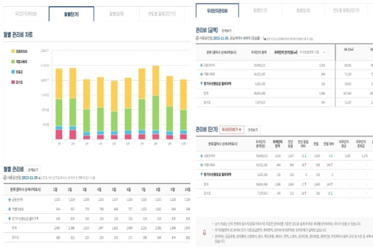Click 2013-11-29 date under 관리비 (금액)
Screen dimensions: 373x248
[x=221, y=38]
